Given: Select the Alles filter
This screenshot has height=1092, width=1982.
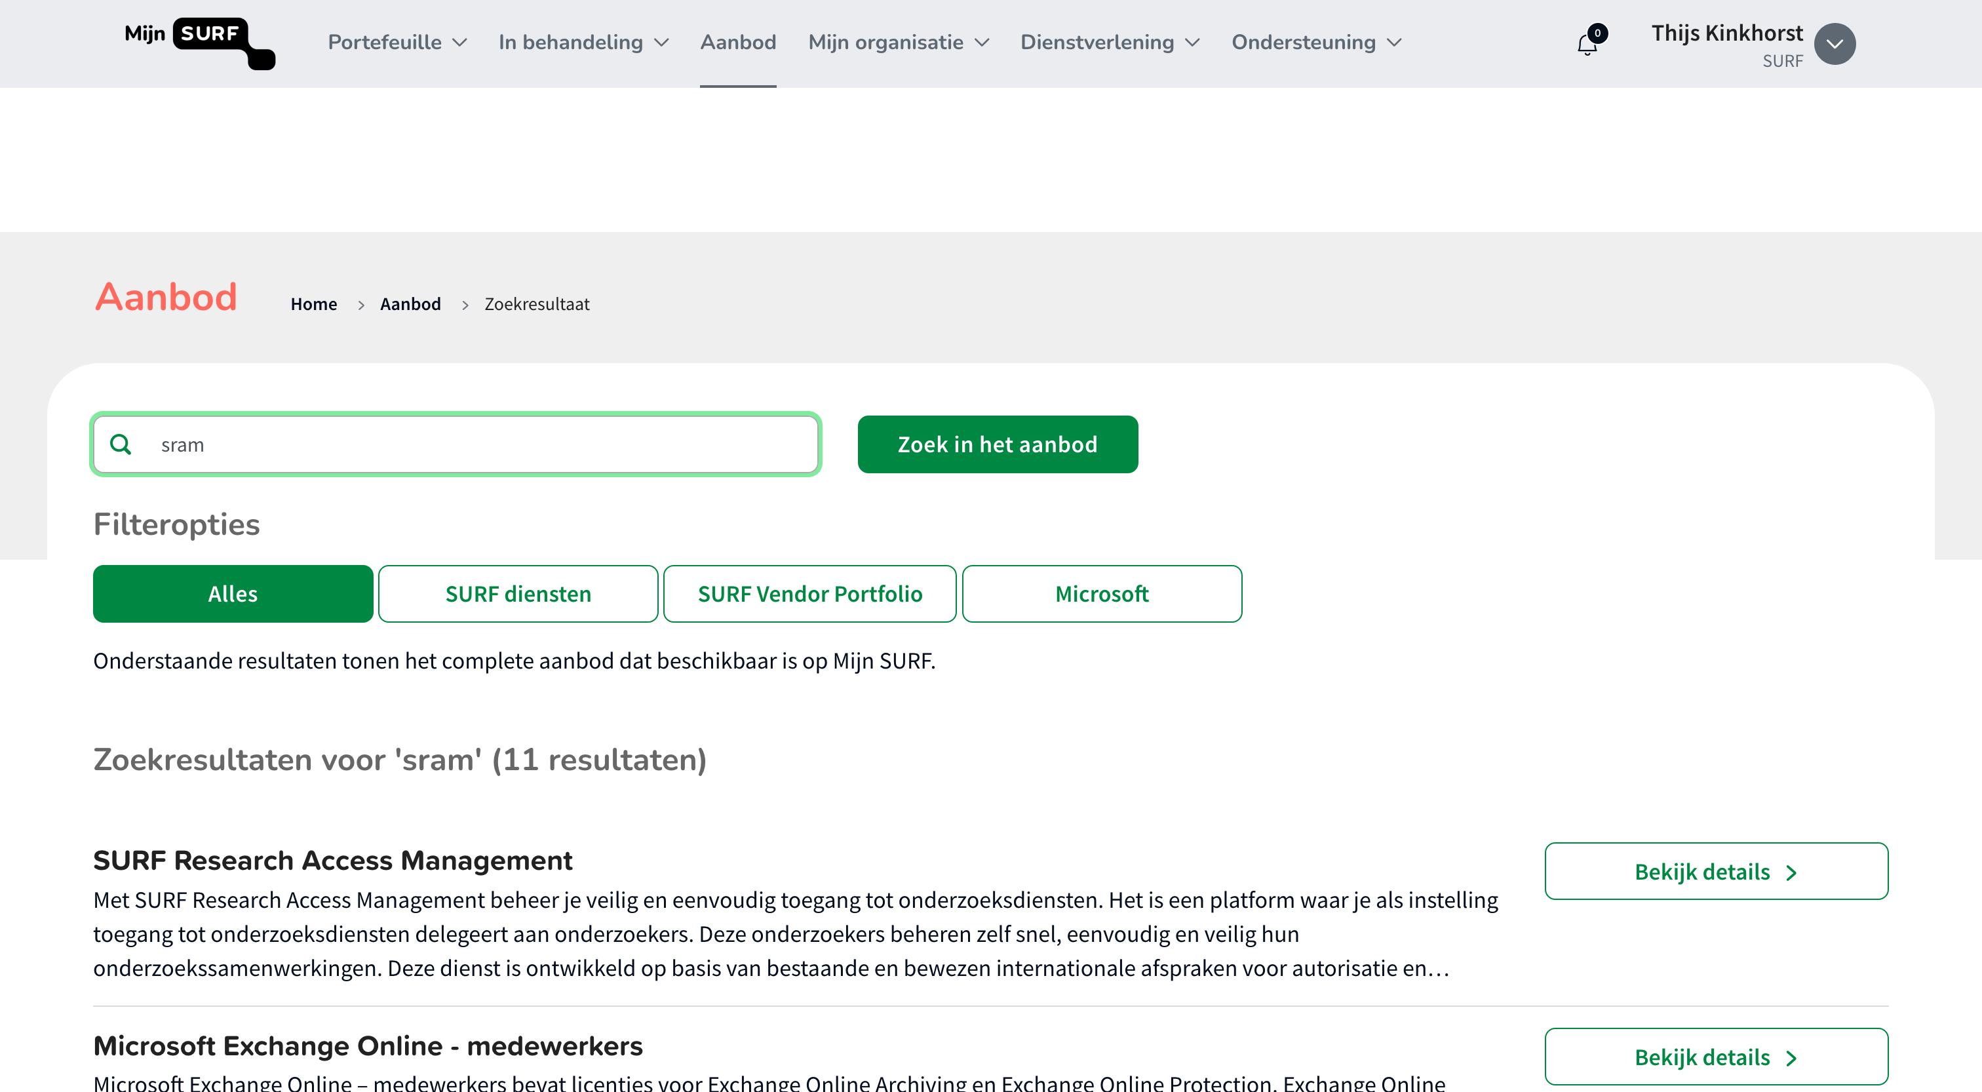Looking at the screenshot, I should (x=233, y=593).
